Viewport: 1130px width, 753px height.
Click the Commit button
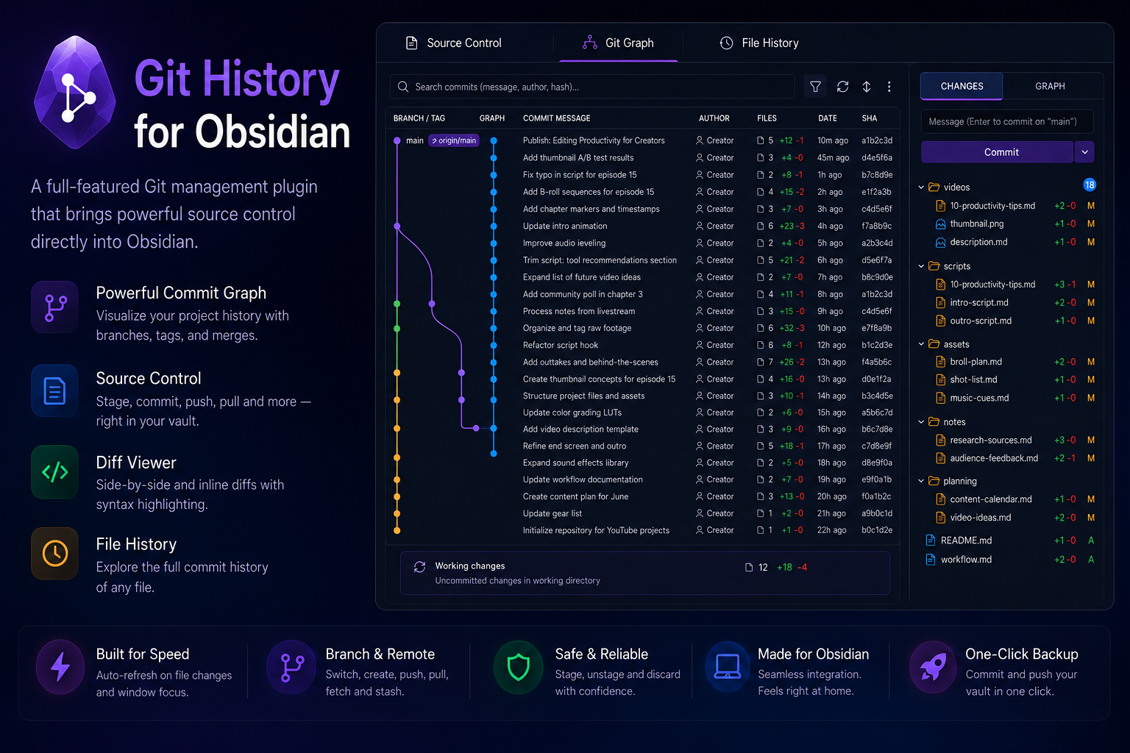(x=997, y=152)
